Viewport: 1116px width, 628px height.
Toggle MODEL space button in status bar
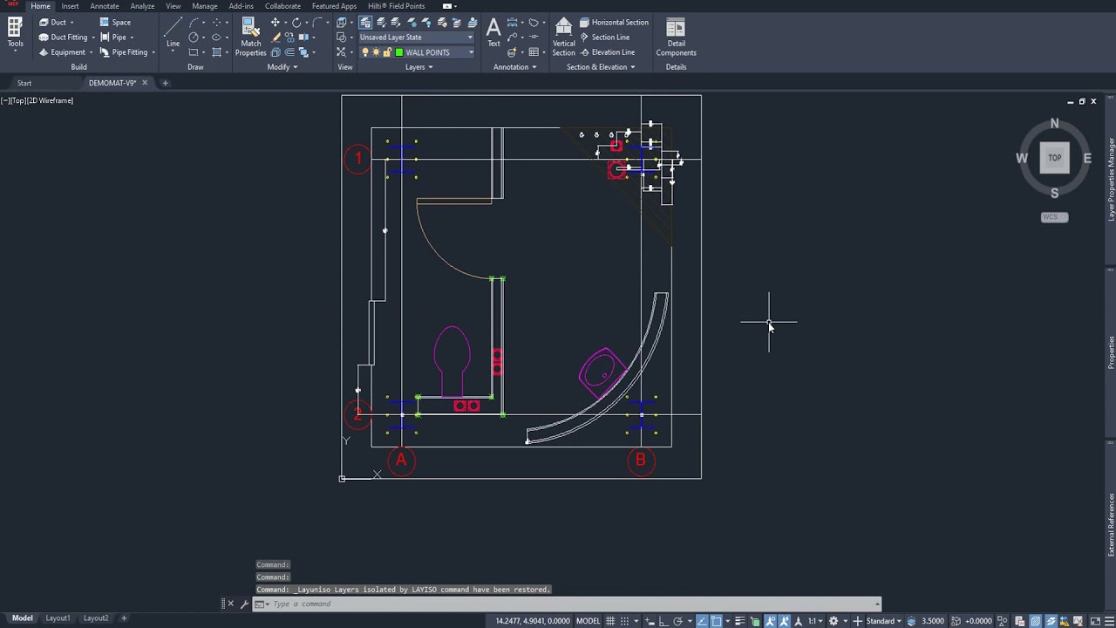point(589,621)
